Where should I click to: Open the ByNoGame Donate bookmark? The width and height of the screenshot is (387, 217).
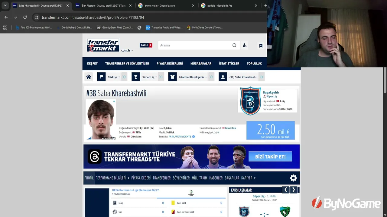[205, 27]
